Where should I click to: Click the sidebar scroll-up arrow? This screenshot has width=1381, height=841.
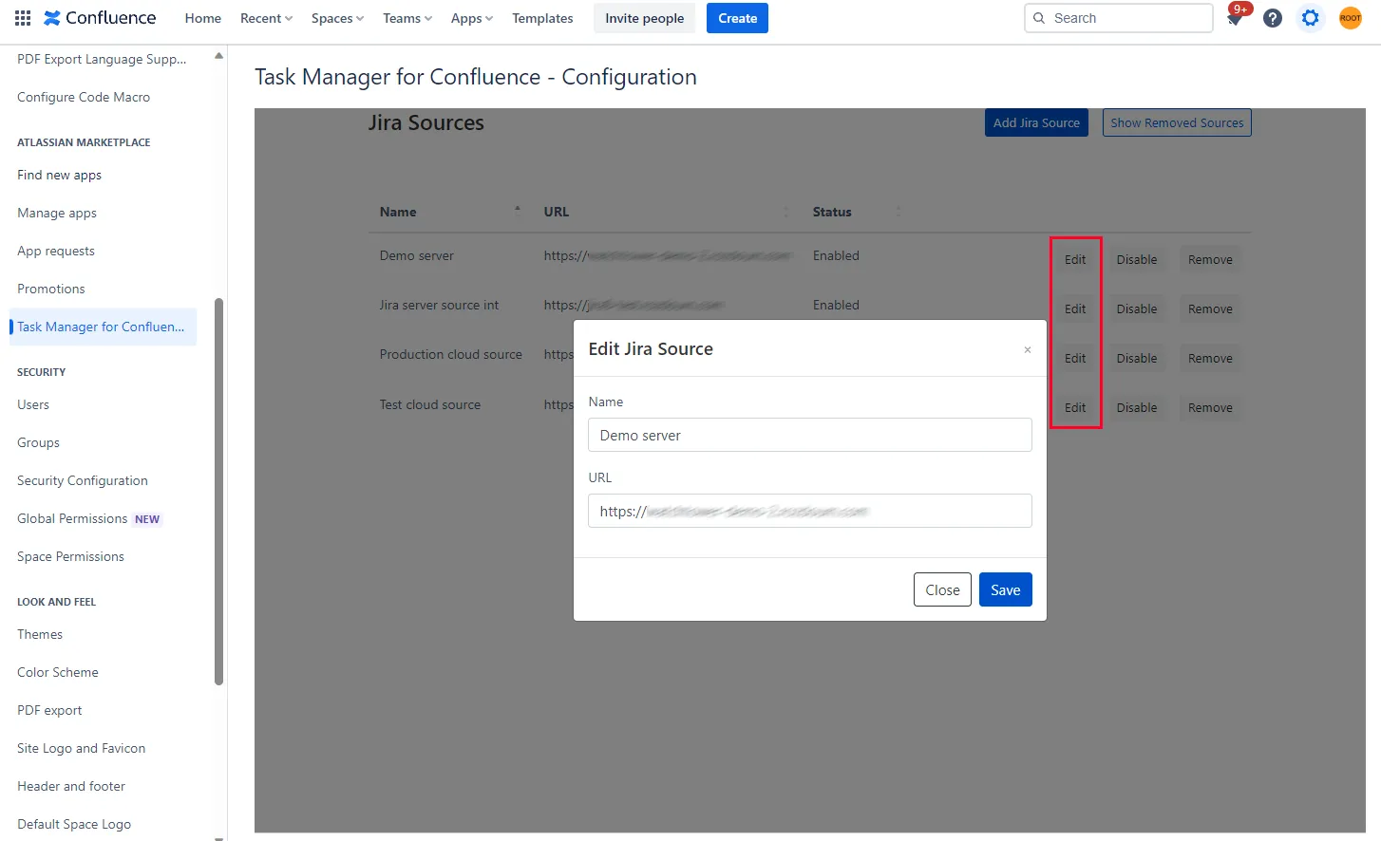(x=219, y=55)
